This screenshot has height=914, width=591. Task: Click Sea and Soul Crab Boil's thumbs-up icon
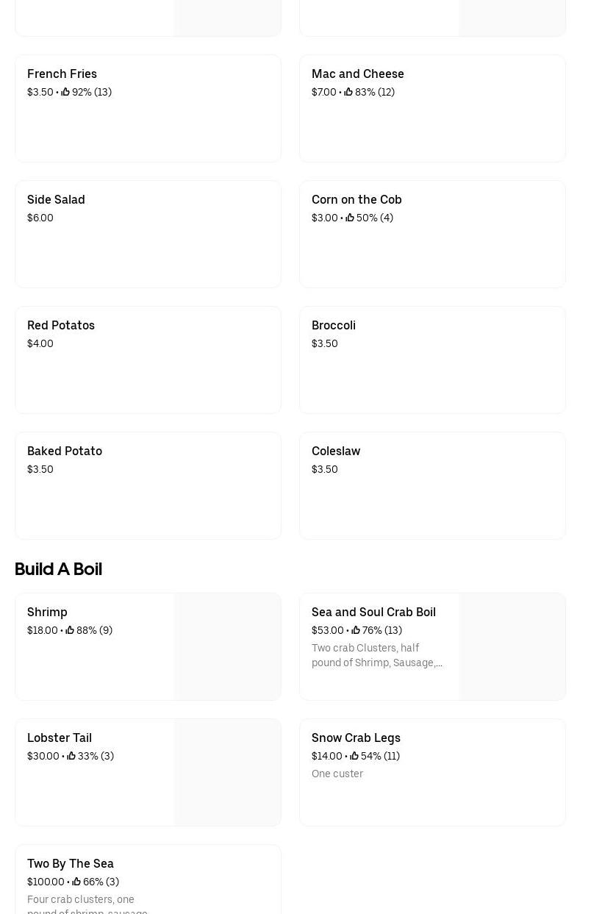356,630
